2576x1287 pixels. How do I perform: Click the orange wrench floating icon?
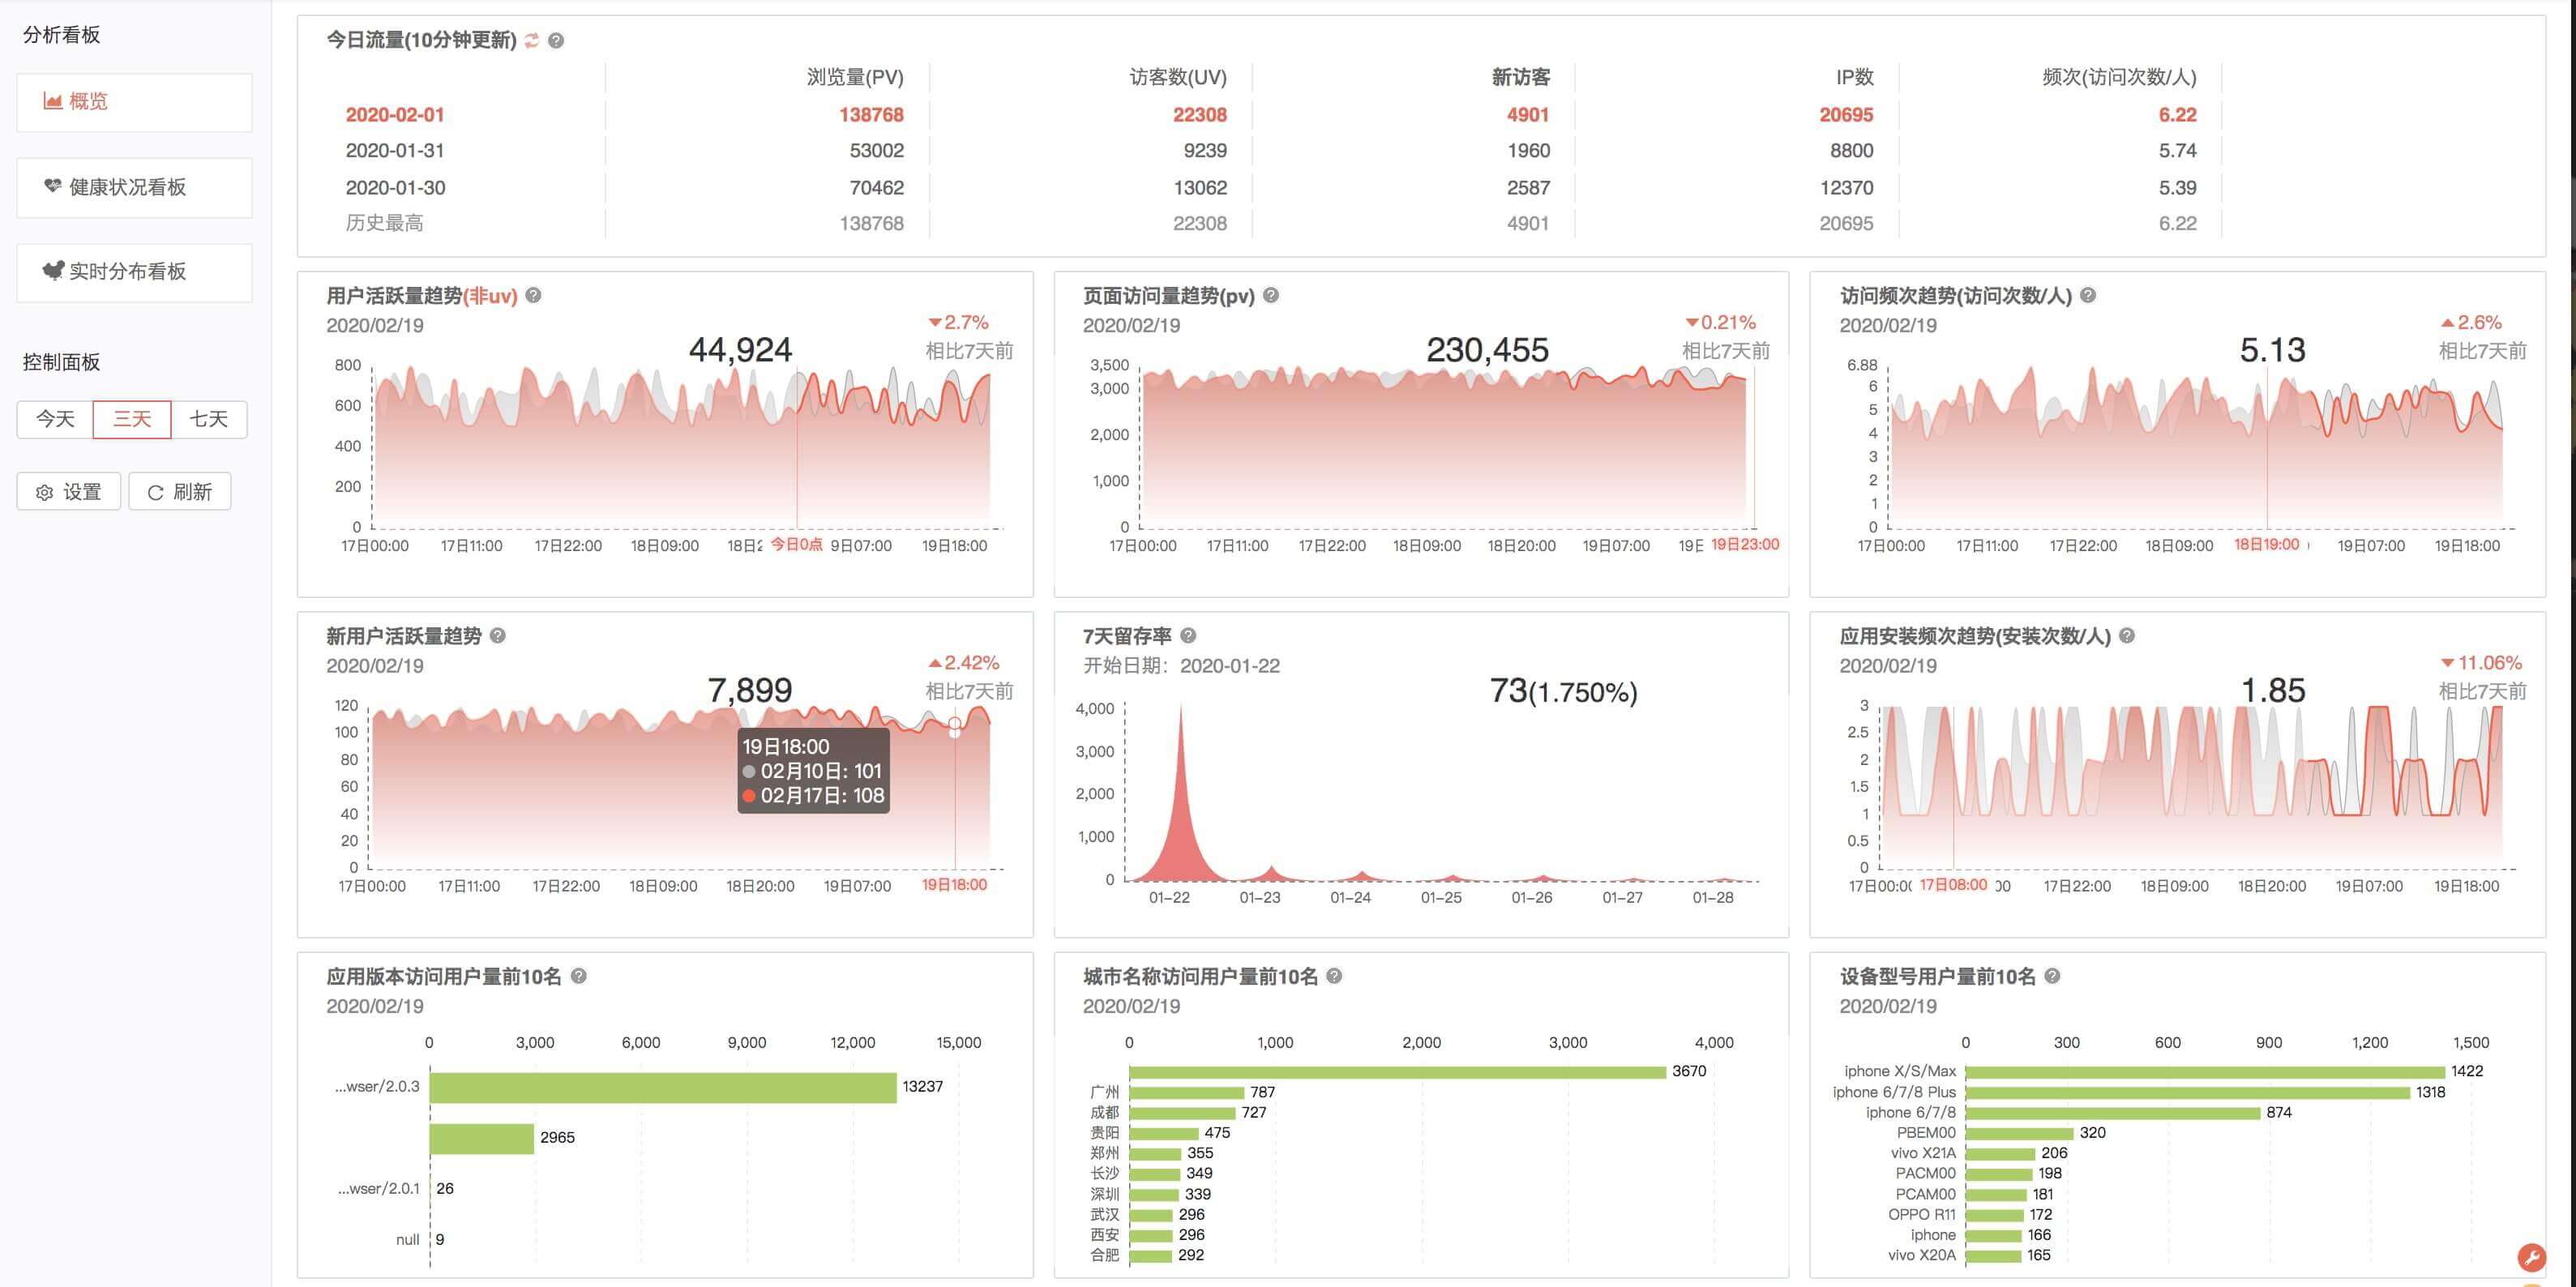coord(2531,1257)
